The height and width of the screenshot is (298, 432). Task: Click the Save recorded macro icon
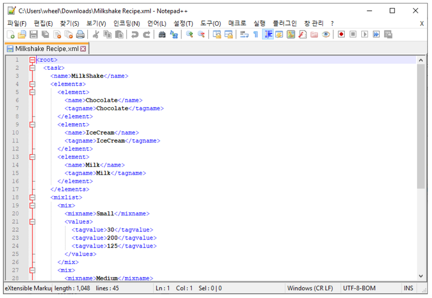[x=388, y=34]
